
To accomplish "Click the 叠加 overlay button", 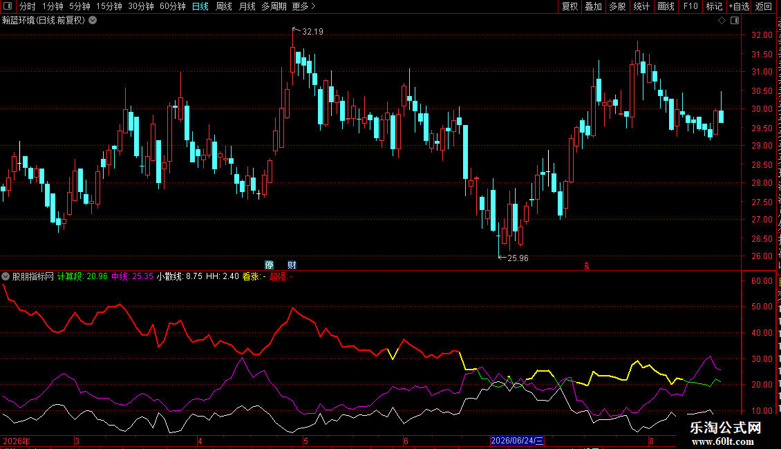I will tap(594, 6).
